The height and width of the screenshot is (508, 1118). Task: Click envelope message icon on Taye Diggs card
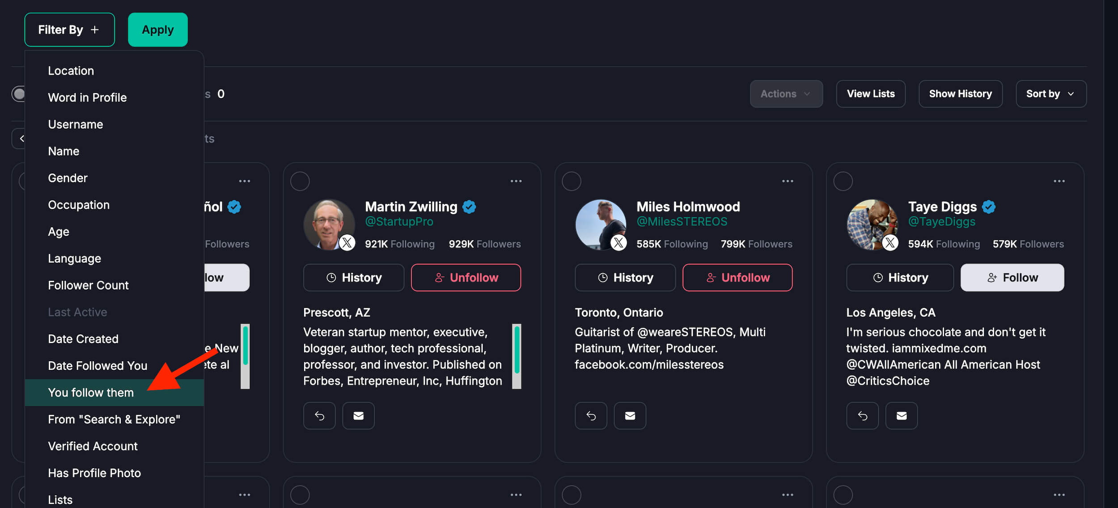902,416
